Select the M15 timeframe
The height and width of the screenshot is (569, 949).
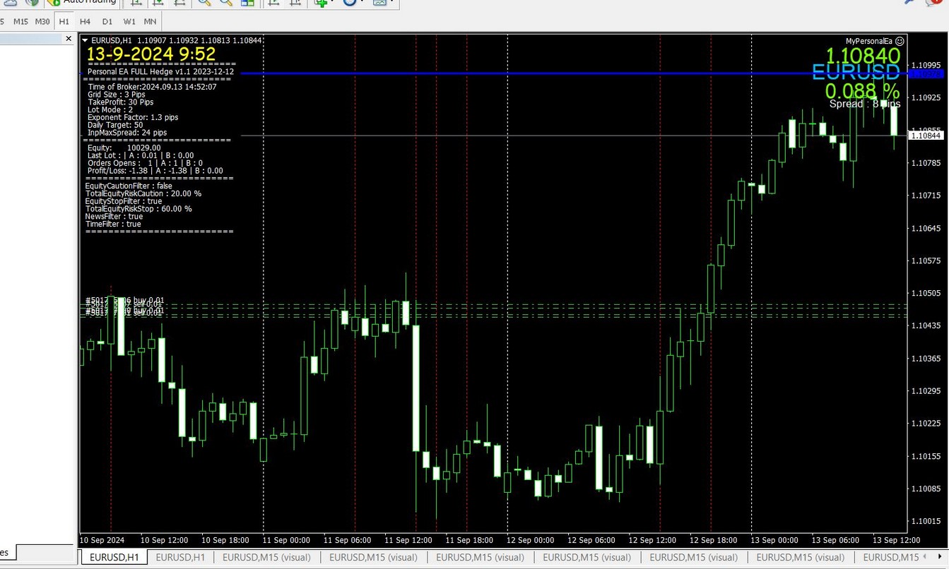[20, 21]
